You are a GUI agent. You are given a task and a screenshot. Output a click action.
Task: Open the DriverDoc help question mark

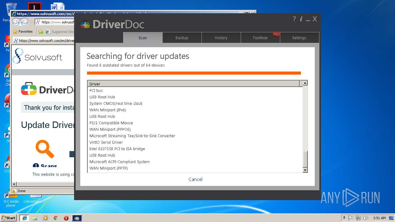[294, 19]
